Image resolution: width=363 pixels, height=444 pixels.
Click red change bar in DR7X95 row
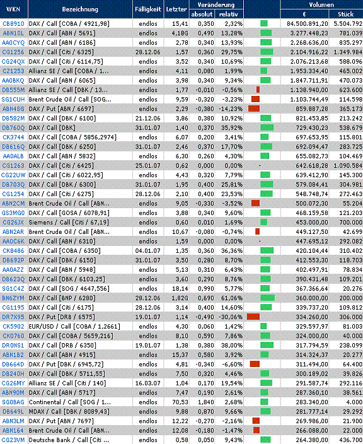coord(253,317)
